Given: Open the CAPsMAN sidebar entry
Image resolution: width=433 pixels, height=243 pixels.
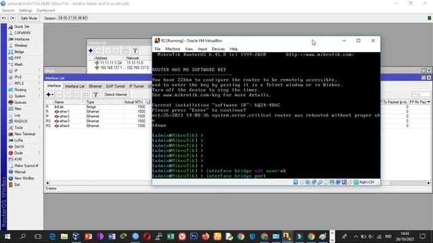Looking at the screenshot, I should [x=22, y=33].
